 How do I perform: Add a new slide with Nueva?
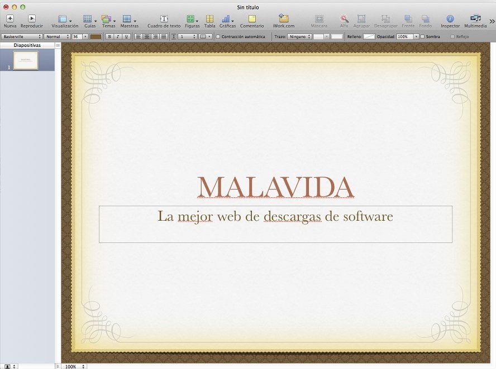[10, 21]
